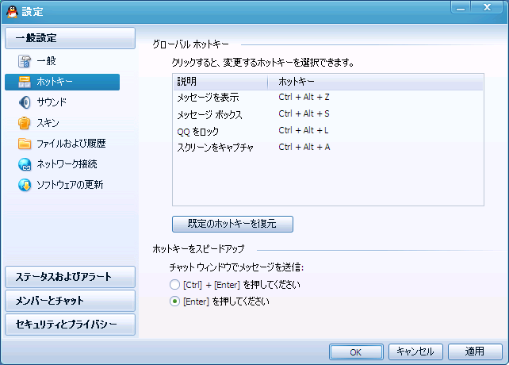This screenshot has height=365, width=509.
Task: Collapse the 一般設定 section header
Action: 70,38
